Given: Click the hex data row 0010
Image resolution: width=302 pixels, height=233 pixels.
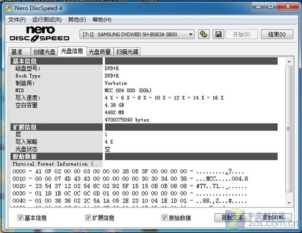Looking at the screenshot, I should [130, 179].
